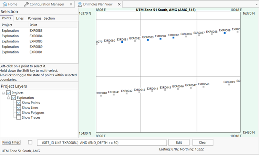Select drillhole point marker EXR0089 on map

pos(225,33)
